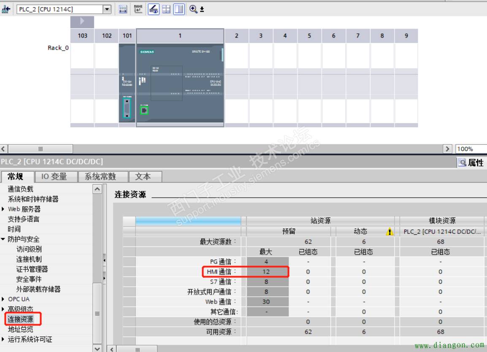This screenshot has height=352, width=487.
Task: Click the yellow warning icon beside 动态
Action: click(x=390, y=231)
